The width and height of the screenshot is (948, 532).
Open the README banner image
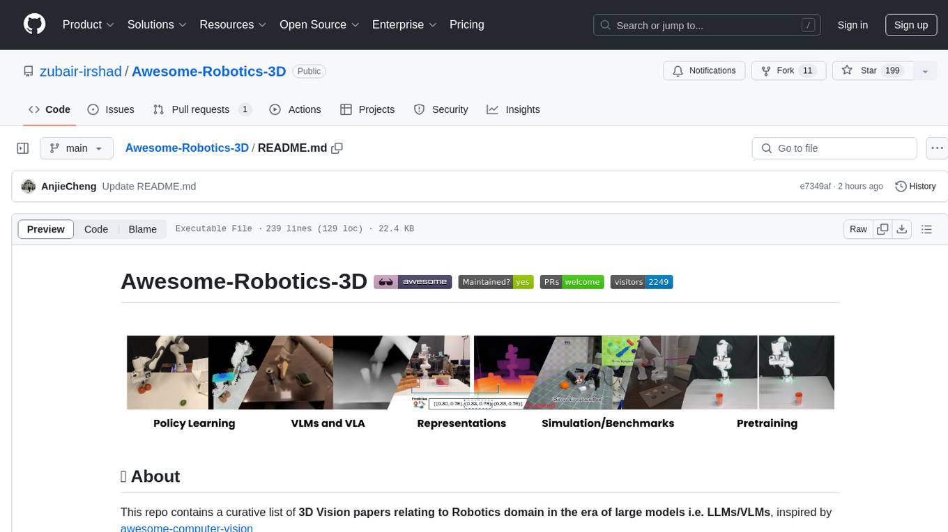point(480,382)
